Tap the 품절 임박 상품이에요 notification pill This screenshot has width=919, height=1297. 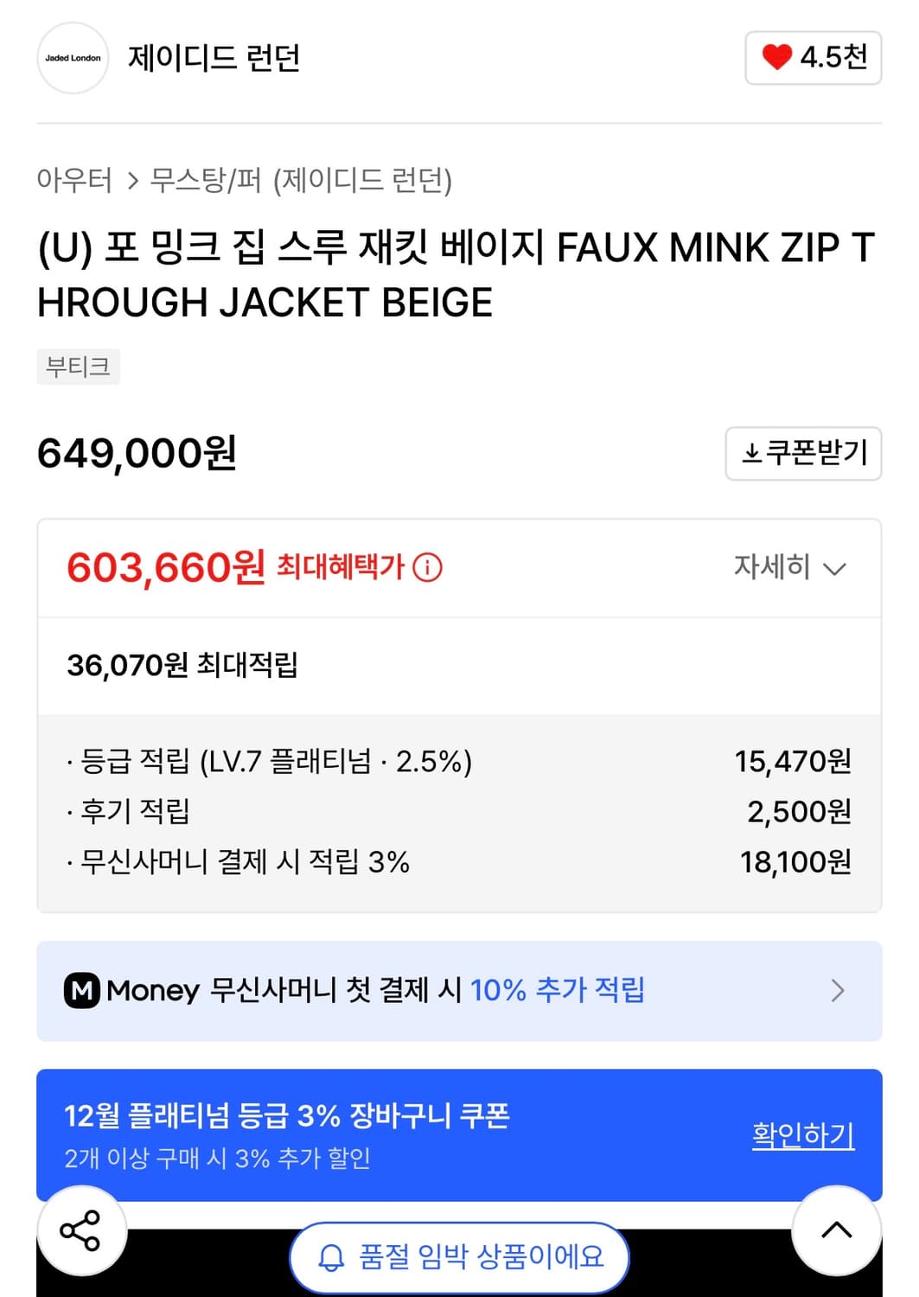click(x=459, y=1258)
